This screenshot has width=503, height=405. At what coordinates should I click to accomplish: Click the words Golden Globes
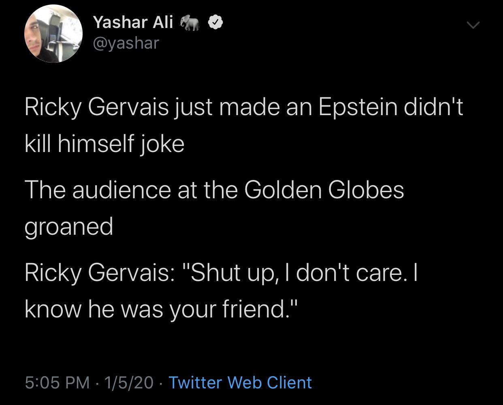324,190
